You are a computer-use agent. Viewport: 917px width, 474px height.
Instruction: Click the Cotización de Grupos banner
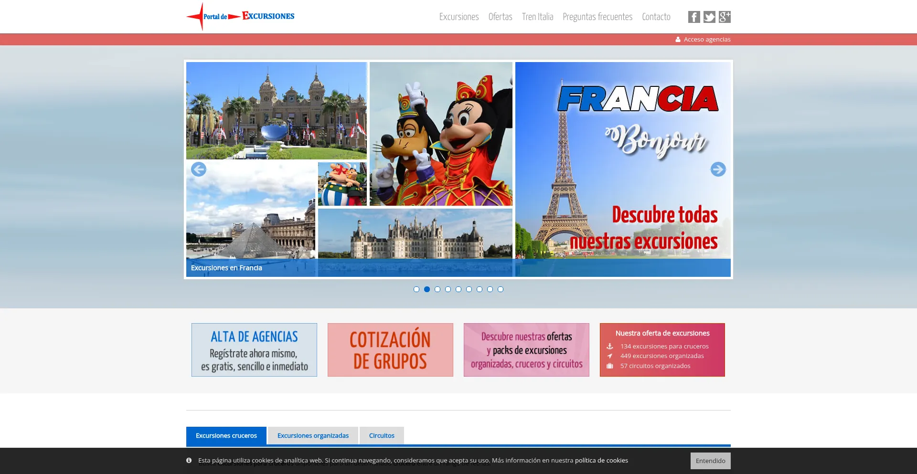tap(390, 350)
